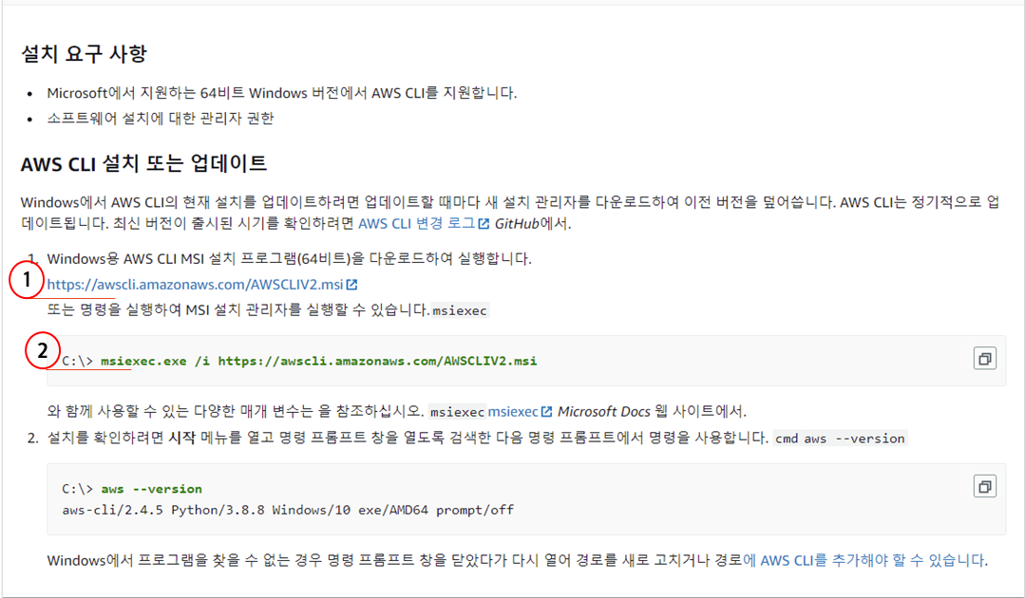Click the step 'Windows용 AWS CLI MSI 설치 프로그램' line
Image resolution: width=1025 pixels, height=598 pixels.
289,258
